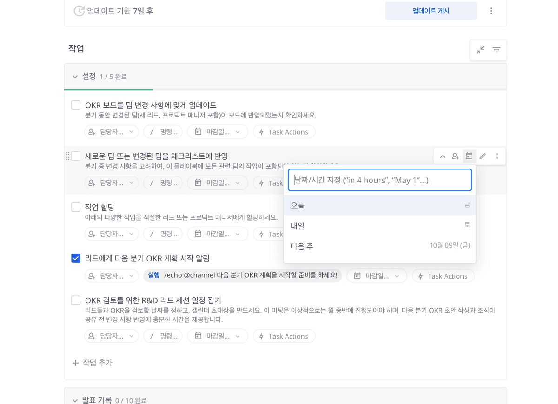Open 마감일 dropdown for OKR 보드 task
Image resolution: width=558 pixels, height=404 pixels.
tap(218, 132)
